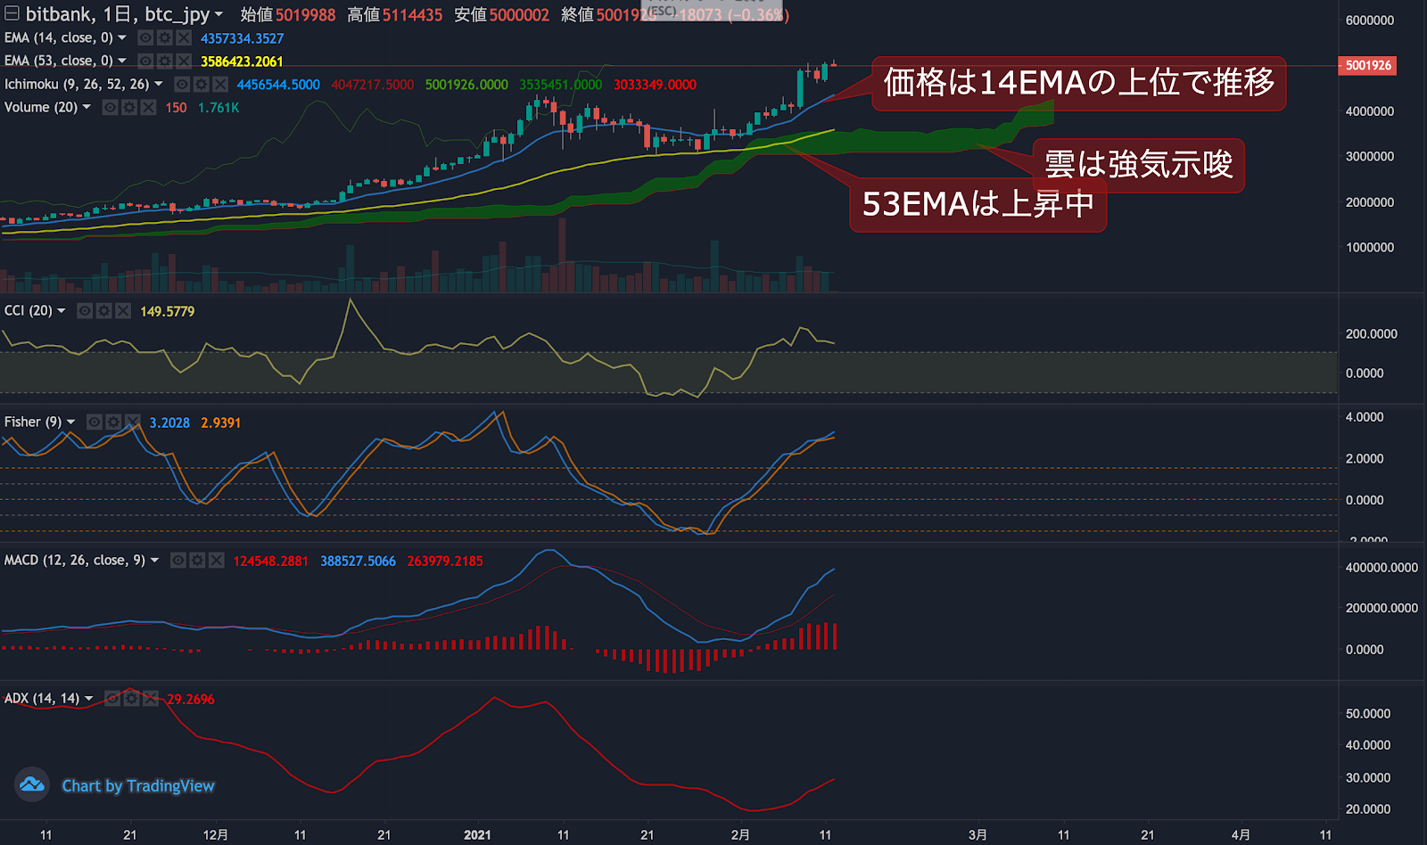Image resolution: width=1427 pixels, height=845 pixels.
Task: Expand the EMA (53, close, 0) dropdown arrow
Action: click(122, 61)
